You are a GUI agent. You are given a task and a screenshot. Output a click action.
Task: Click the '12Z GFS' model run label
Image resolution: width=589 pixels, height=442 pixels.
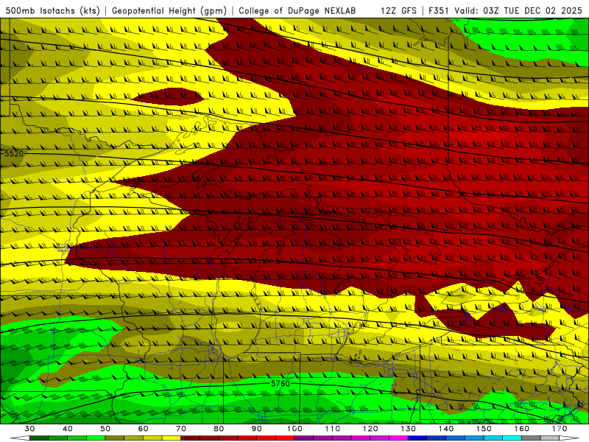point(398,10)
